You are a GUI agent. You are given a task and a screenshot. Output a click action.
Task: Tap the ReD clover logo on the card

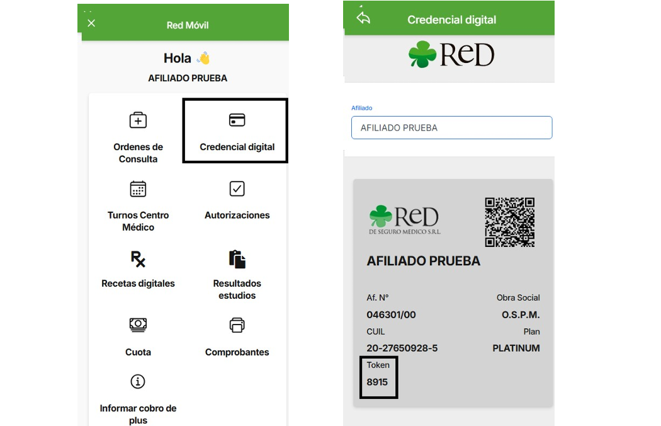pyautogui.click(x=404, y=219)
